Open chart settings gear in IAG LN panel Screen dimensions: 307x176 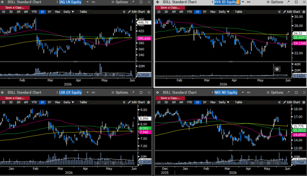click(149, 12)
